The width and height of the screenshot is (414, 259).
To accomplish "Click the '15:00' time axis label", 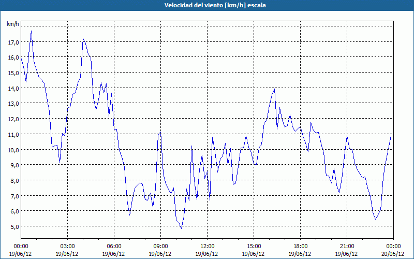I will click(x=254, y=247).
